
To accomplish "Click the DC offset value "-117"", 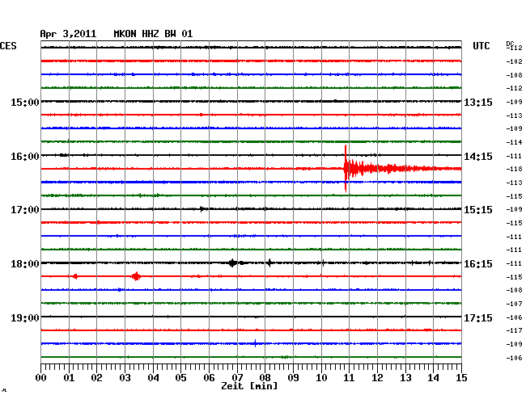I will click(x=514, y=330).
